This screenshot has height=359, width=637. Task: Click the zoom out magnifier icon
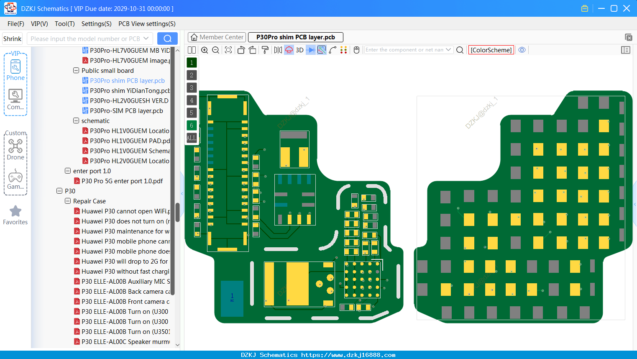[216, 50]
